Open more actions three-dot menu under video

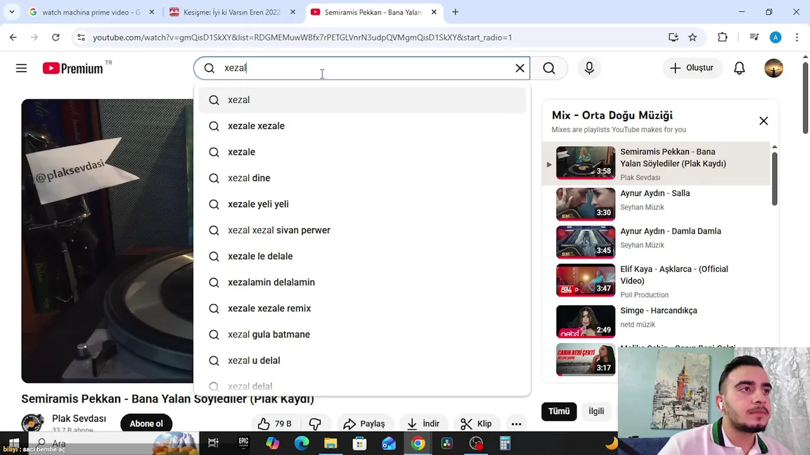tap(516, 423)
